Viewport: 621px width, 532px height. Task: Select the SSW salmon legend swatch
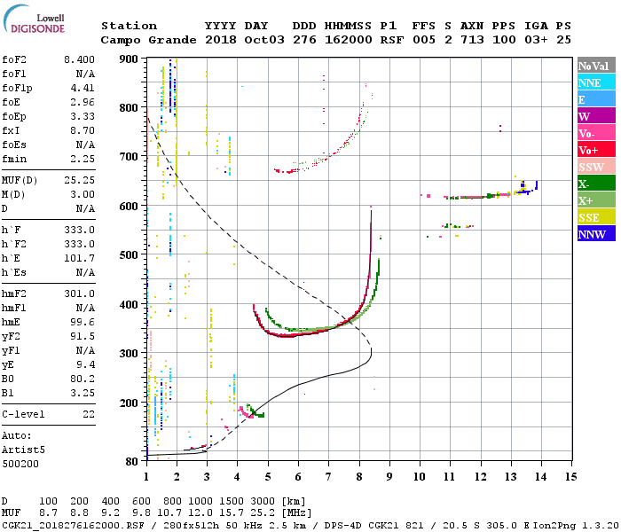pos(596,167)
